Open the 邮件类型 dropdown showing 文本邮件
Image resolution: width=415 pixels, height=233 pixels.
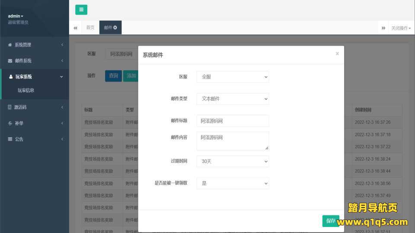click(x=233, y=99)
